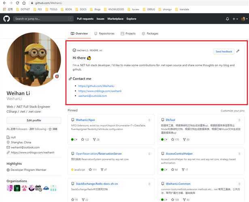Click the weihanli@outlook.com link in README
The width and height of the screenshot is (249, 202).
(x=93, y=96)
